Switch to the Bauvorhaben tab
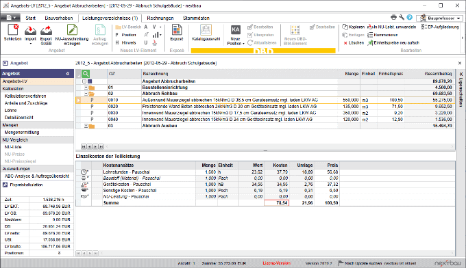This screenshot has width=466, height=268. click(59, 18)
